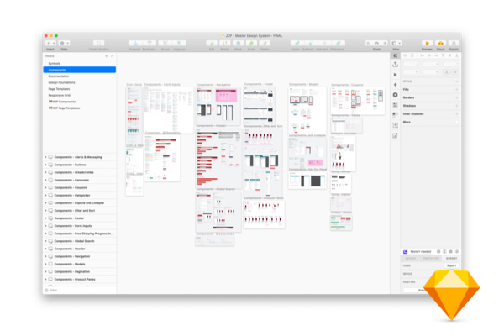Add a shadow in Shadows section

point(456,106)
